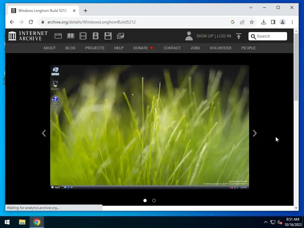Click the muted volume tray icon

(280, 222)
